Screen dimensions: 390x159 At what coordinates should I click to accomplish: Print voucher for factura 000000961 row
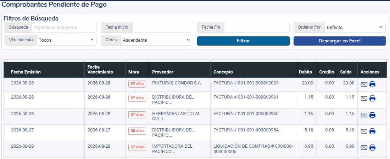click(x=372, y=99)
